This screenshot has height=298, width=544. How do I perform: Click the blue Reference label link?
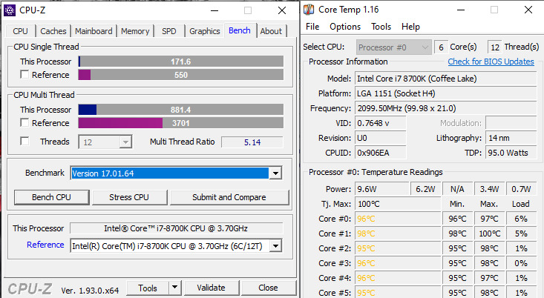click(x=45, y=245)
